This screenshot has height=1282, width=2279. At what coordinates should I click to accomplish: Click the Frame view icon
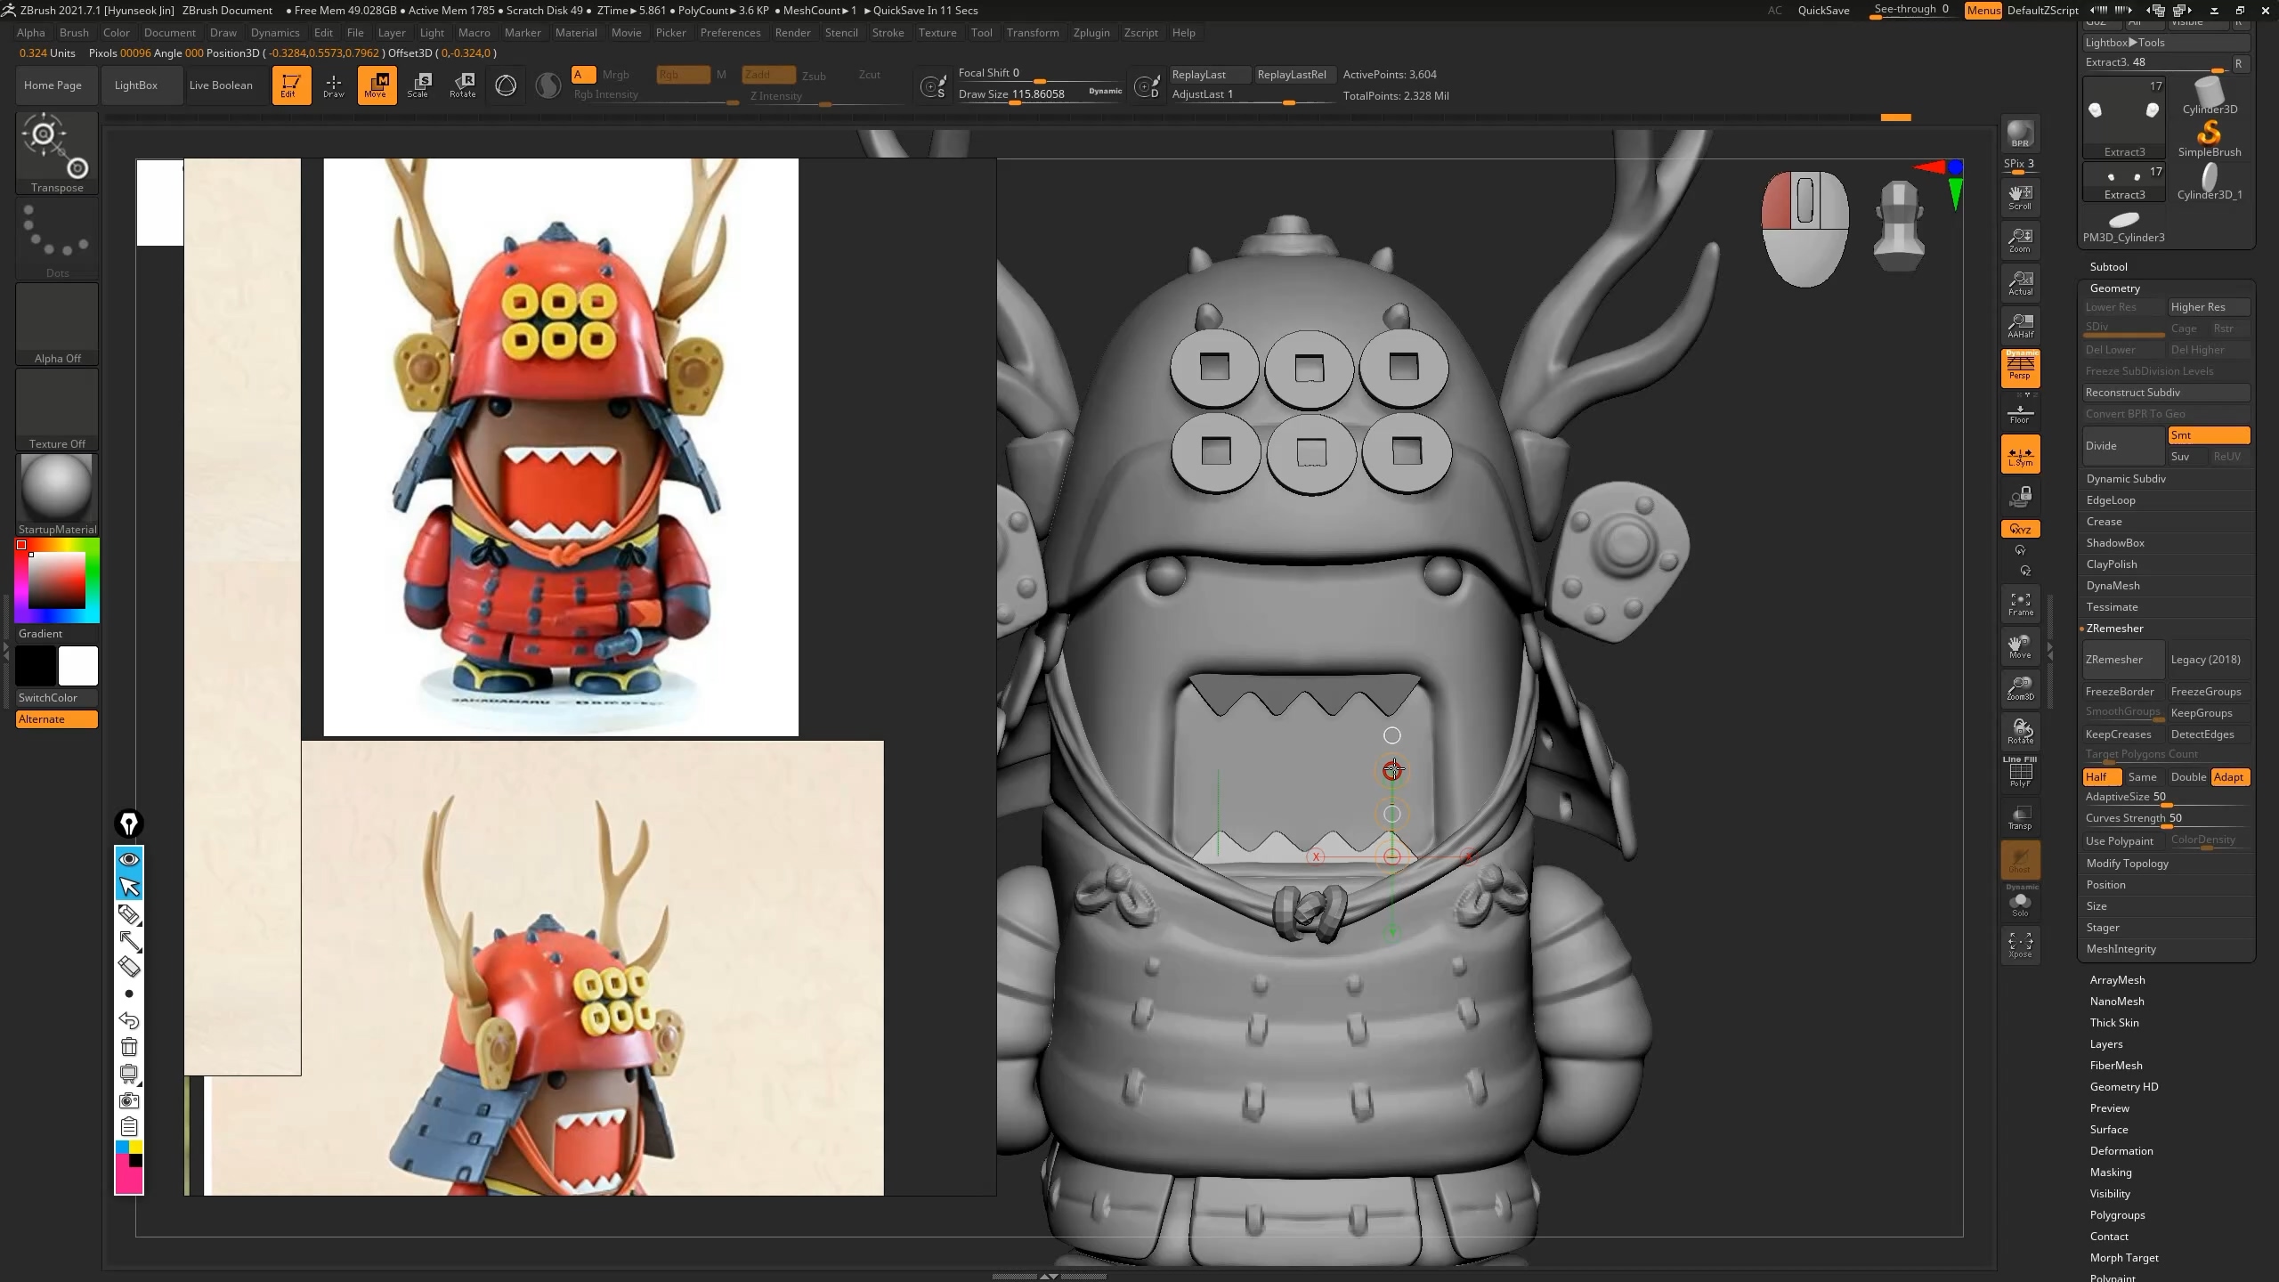(2020, 604)
